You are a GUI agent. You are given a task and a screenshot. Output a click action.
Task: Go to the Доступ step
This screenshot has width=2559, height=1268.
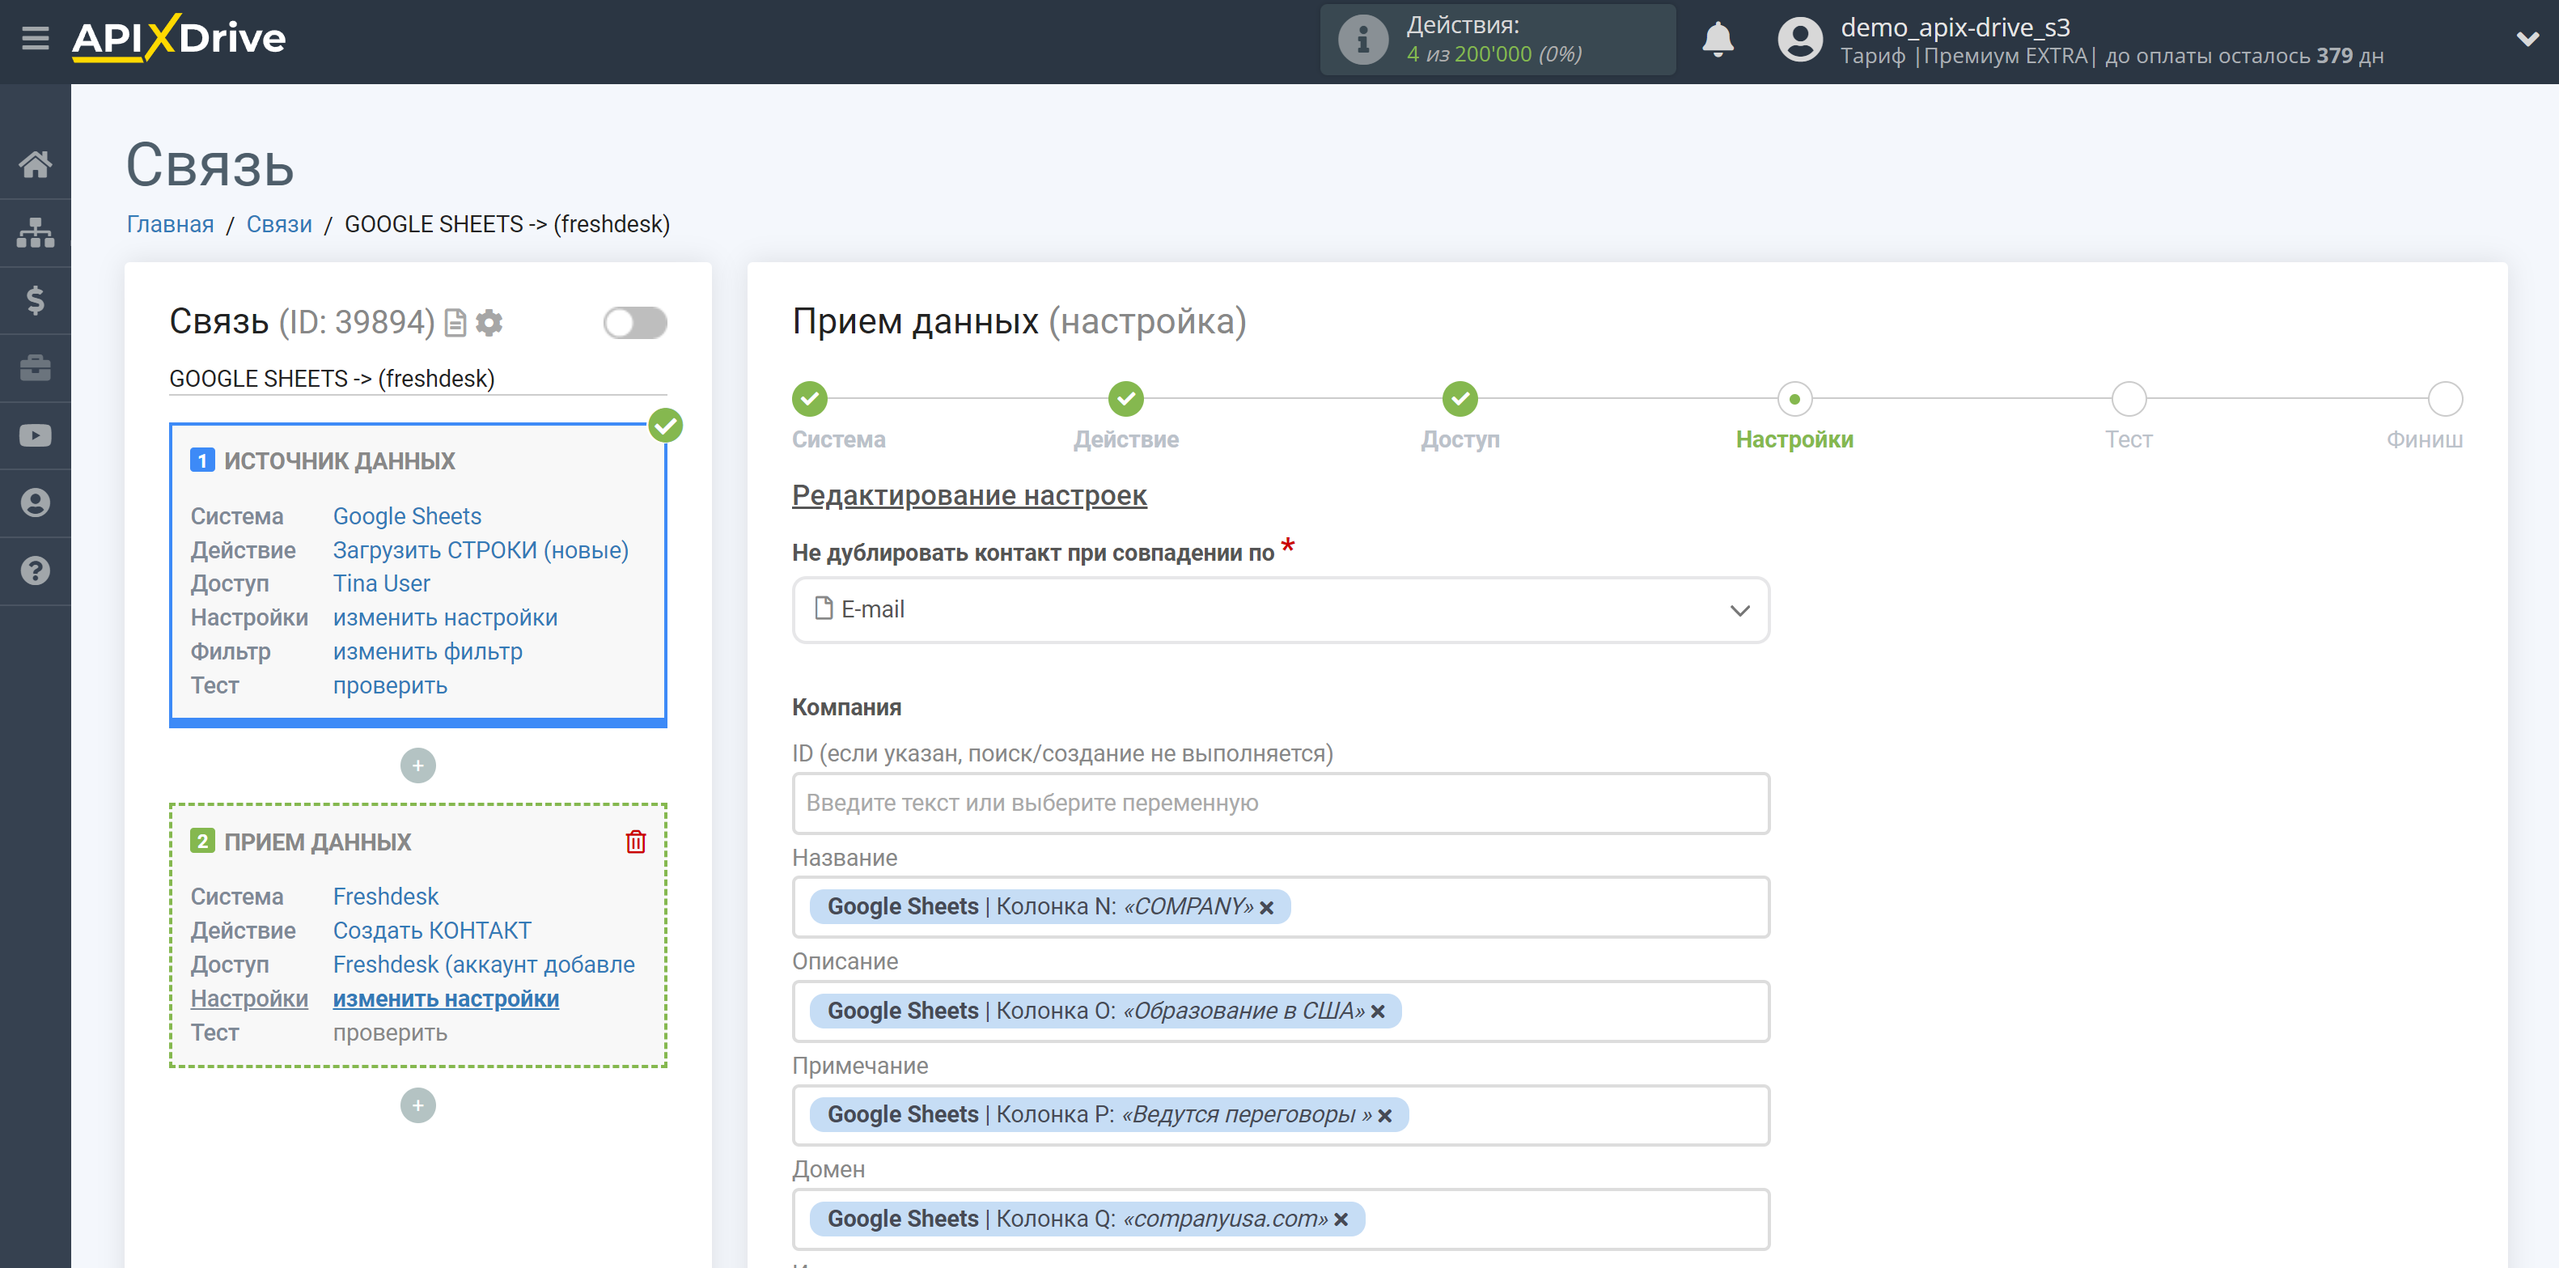1460,400
